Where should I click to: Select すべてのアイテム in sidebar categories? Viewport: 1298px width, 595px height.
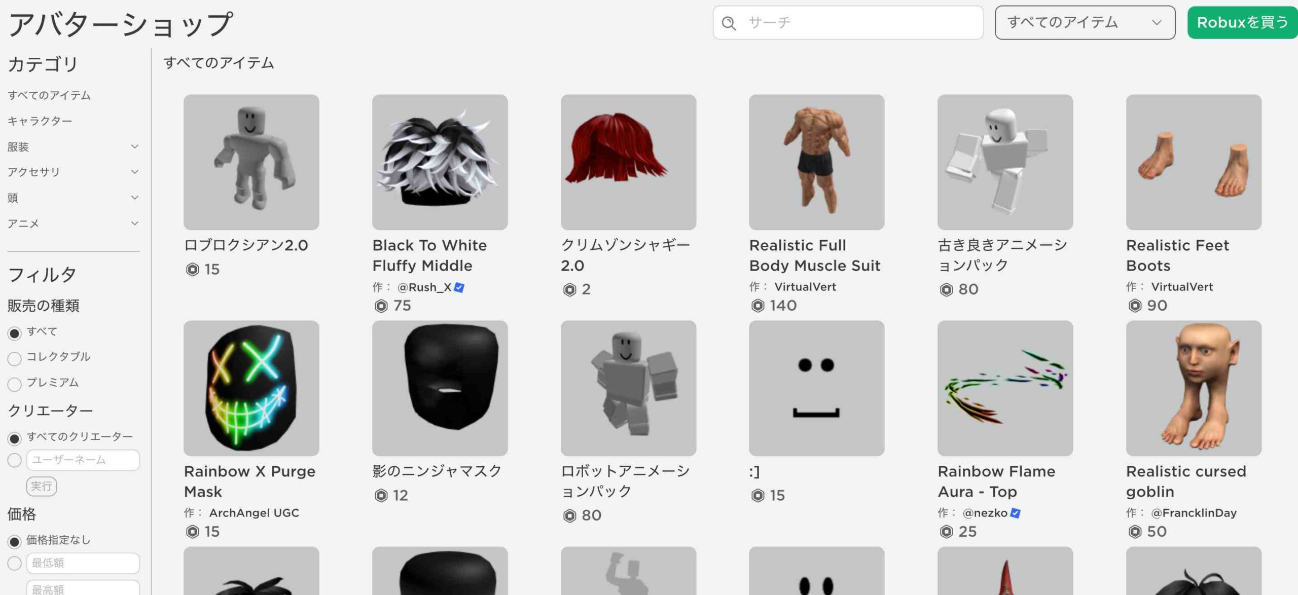[49, 95]
